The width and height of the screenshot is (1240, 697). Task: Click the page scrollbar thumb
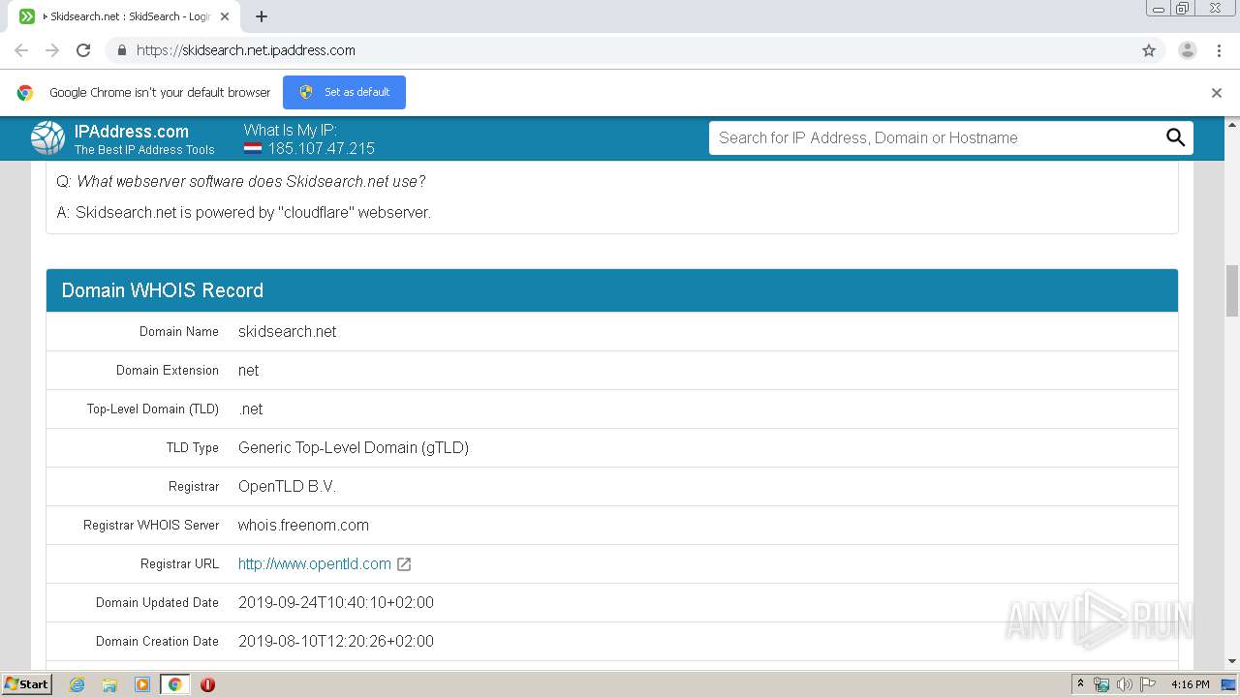coord(1232,290)
